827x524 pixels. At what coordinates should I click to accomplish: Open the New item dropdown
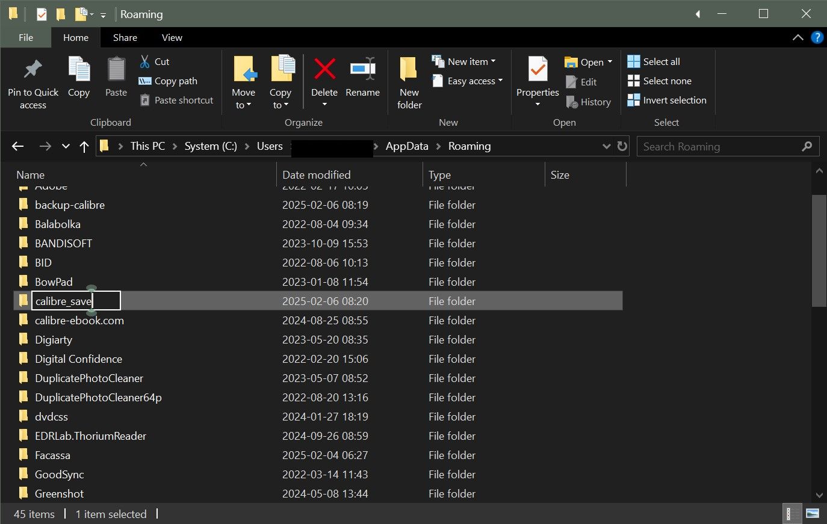click(x=464, y=61)
